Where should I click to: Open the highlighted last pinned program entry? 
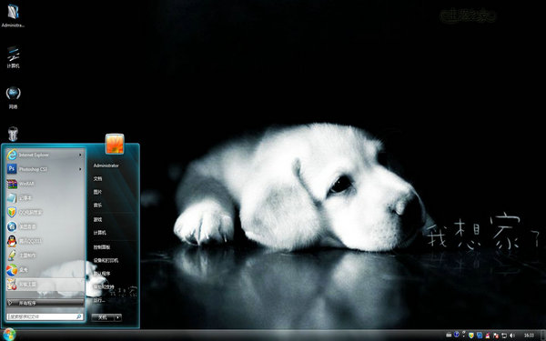[45, 285]
